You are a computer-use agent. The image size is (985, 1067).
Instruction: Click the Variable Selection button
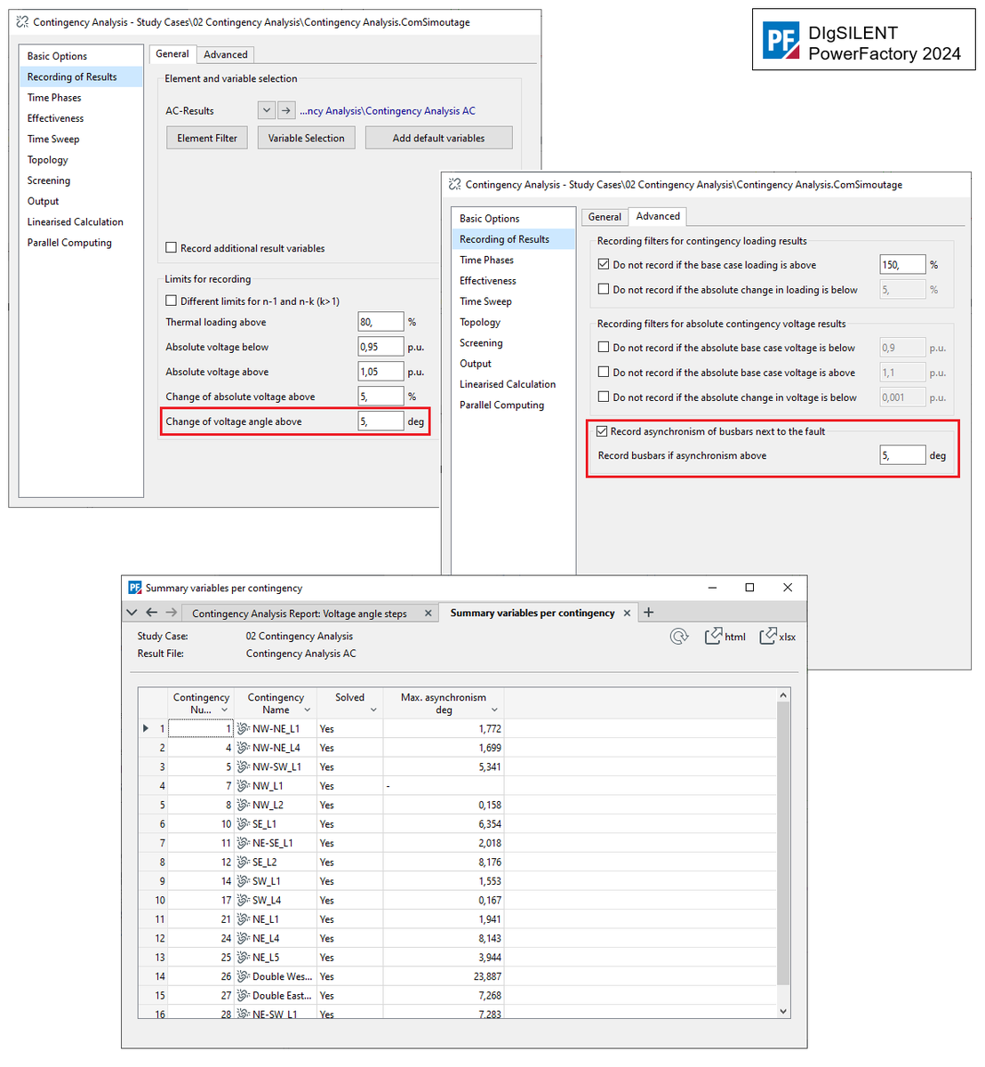point(307,138)
